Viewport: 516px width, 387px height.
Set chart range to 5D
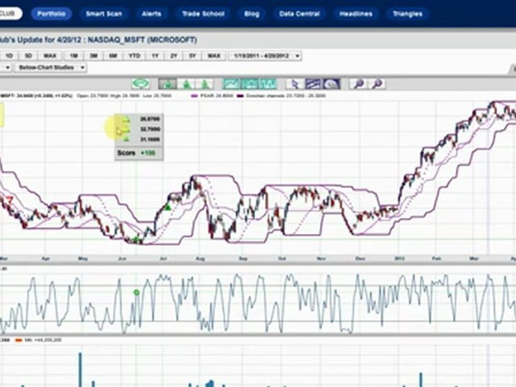pos(28,56)
